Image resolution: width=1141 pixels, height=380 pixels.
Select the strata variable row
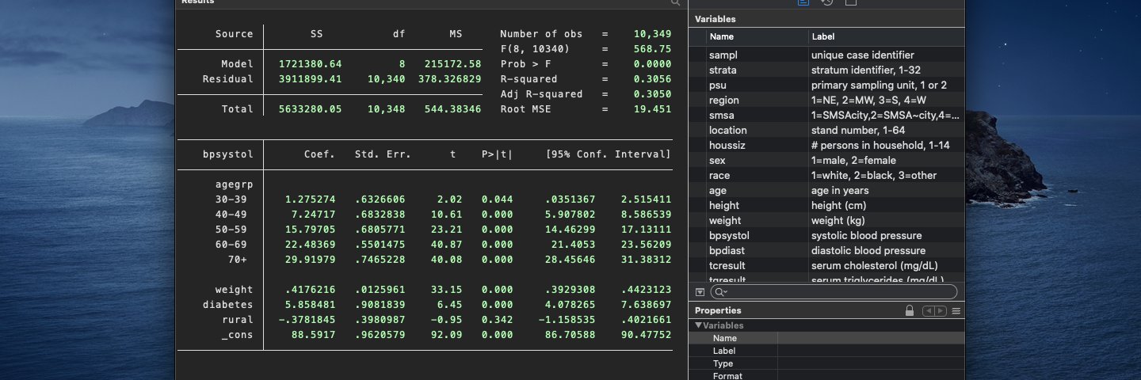(827, 70)
